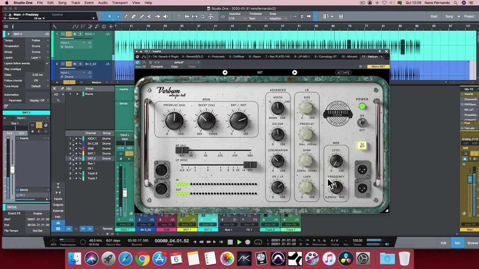Click the question mark help icon
479x269 pixels.
179,16
